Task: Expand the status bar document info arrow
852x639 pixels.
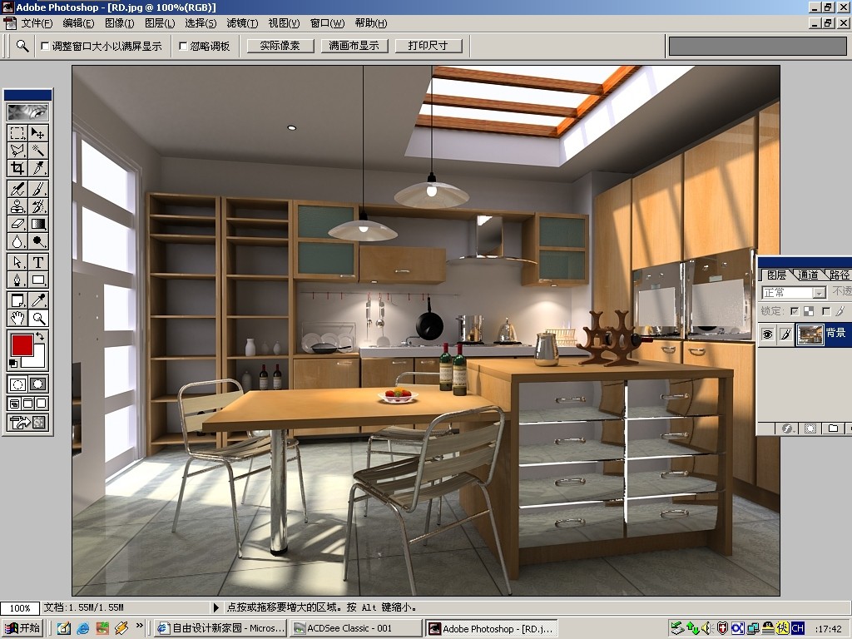Action: click(217, 608)
